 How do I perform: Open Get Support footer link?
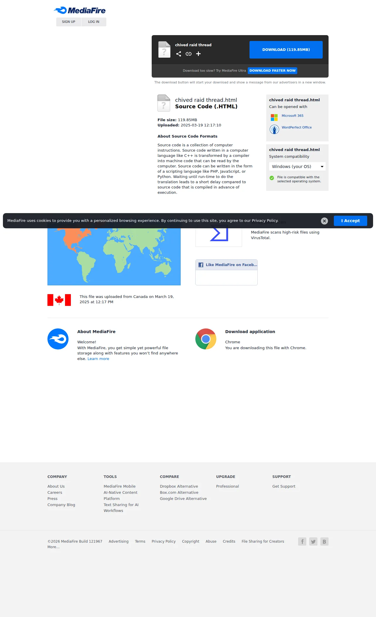(284, 486)
